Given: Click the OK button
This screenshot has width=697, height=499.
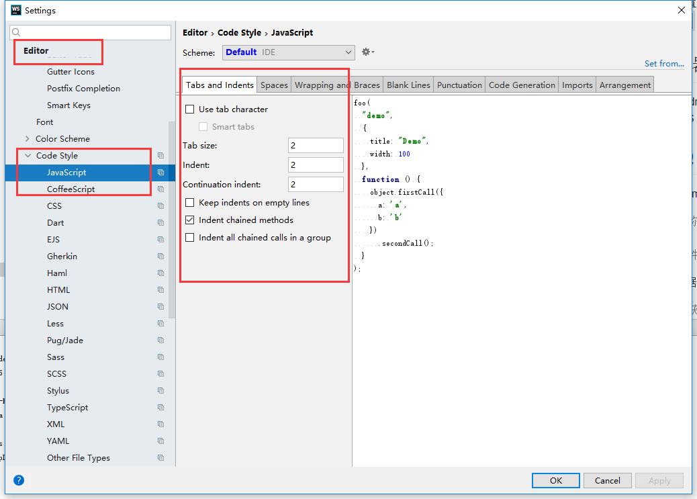Looking at the screenshot, I should (555, 481).
